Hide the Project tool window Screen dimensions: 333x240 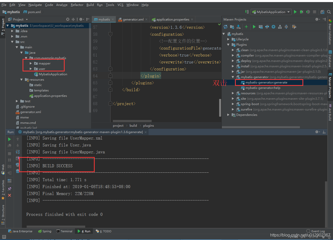88,19
